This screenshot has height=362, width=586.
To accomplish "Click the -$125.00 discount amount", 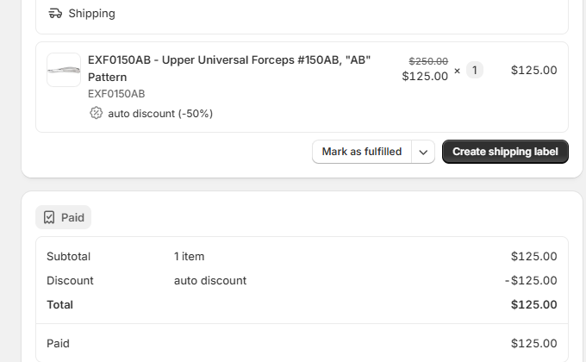I will pos(531,280).
